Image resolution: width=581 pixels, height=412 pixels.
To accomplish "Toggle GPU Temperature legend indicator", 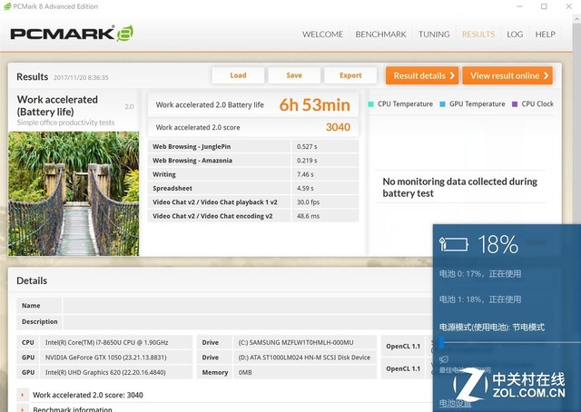I will pos(442,104).
